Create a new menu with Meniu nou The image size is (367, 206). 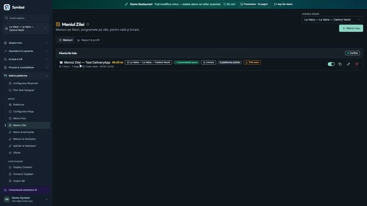[x=351, y=28]
